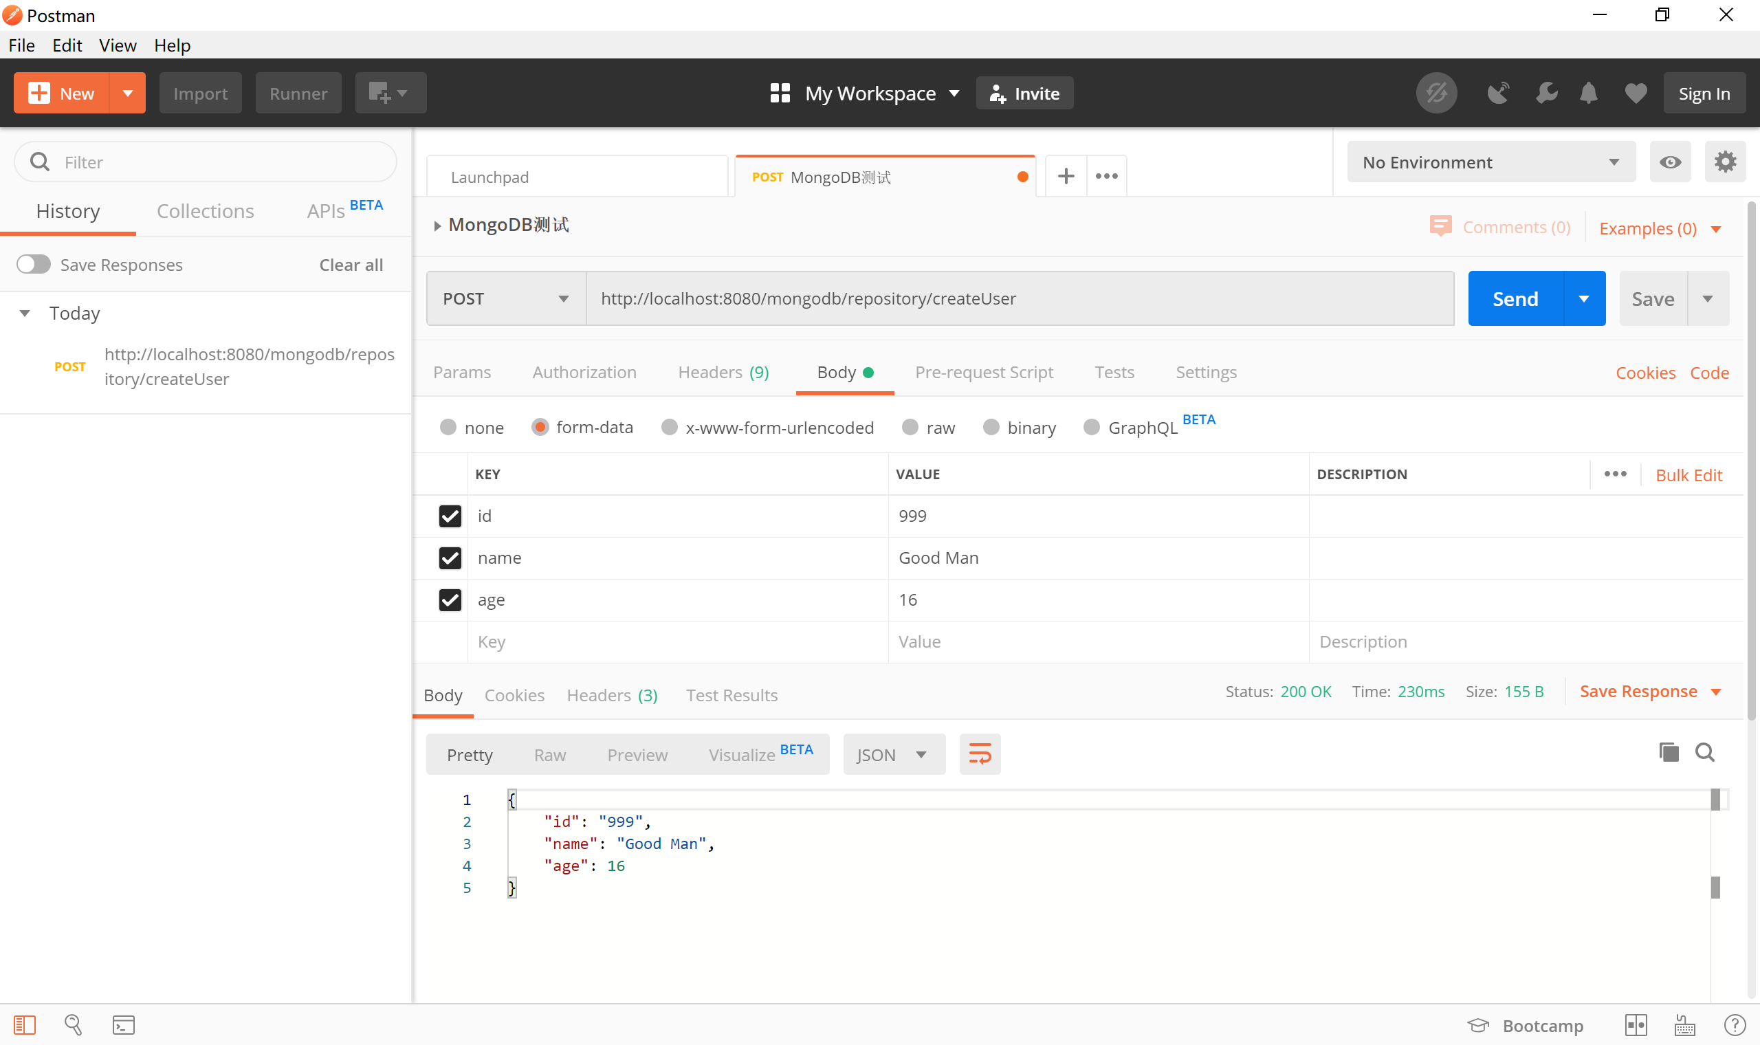Click the Bulk Edit link
The height and width of the screenshot is (1045, 1760).
[1688, 475]
